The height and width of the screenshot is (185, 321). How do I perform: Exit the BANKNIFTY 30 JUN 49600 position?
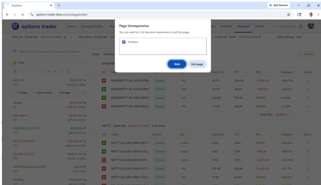pyautogui.click(x=308, y=98)
